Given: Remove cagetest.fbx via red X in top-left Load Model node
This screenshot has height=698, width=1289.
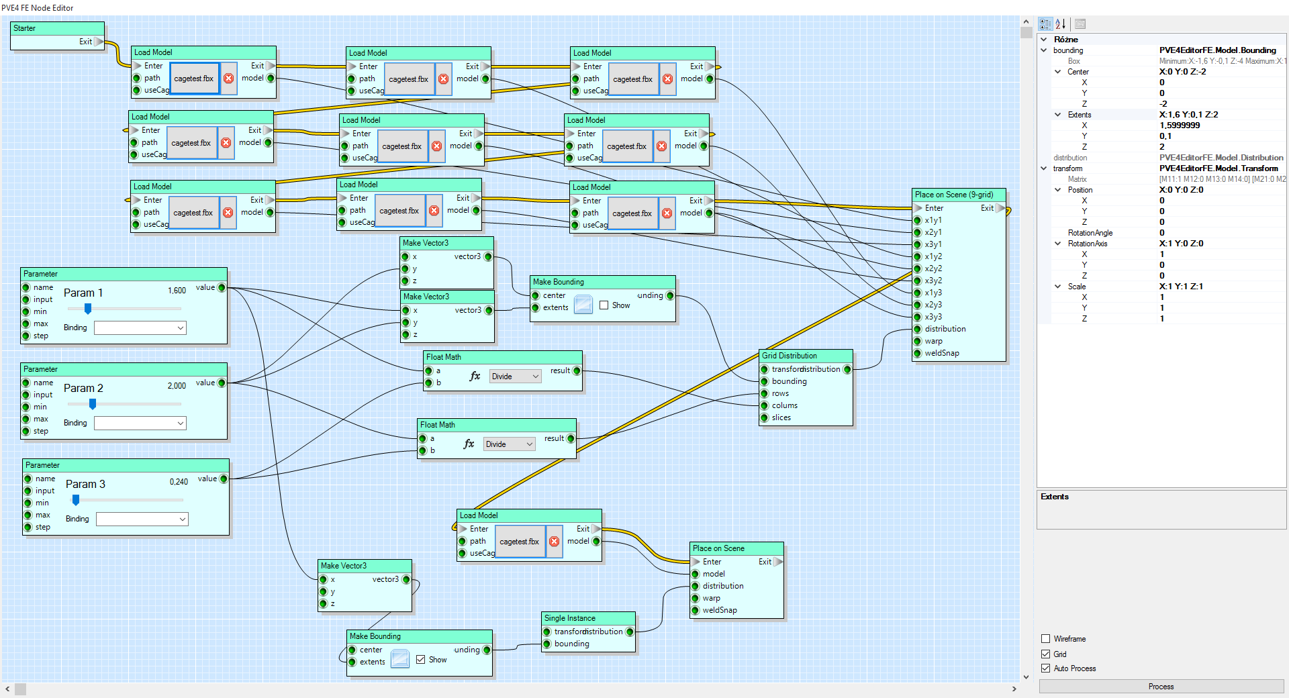Looking at the screenshot, I should click(228, 78).
